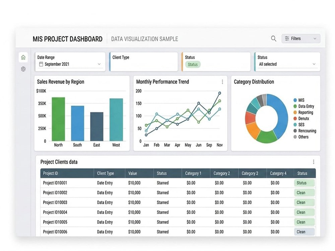This screenshot has height=251, width=335.
Task: Click the Sales Revenue by Region title
Action: 60,82
